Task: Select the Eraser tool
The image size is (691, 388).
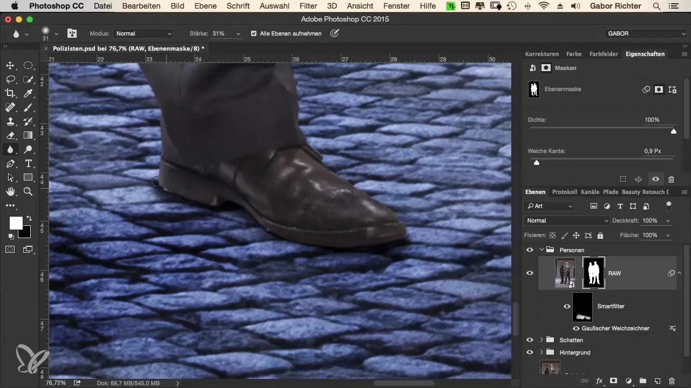Action: tap(10, 135)
